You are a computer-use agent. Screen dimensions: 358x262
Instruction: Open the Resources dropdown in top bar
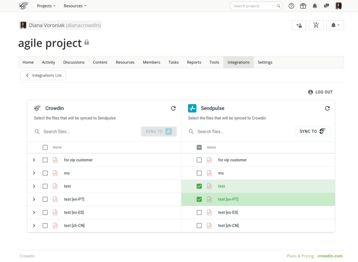pyautogui.click(x=75, y=6)
